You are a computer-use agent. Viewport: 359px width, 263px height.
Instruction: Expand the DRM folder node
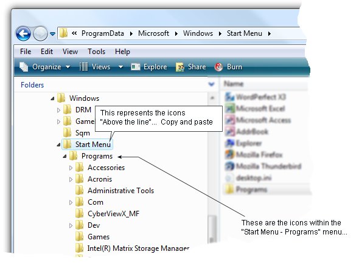58,110
